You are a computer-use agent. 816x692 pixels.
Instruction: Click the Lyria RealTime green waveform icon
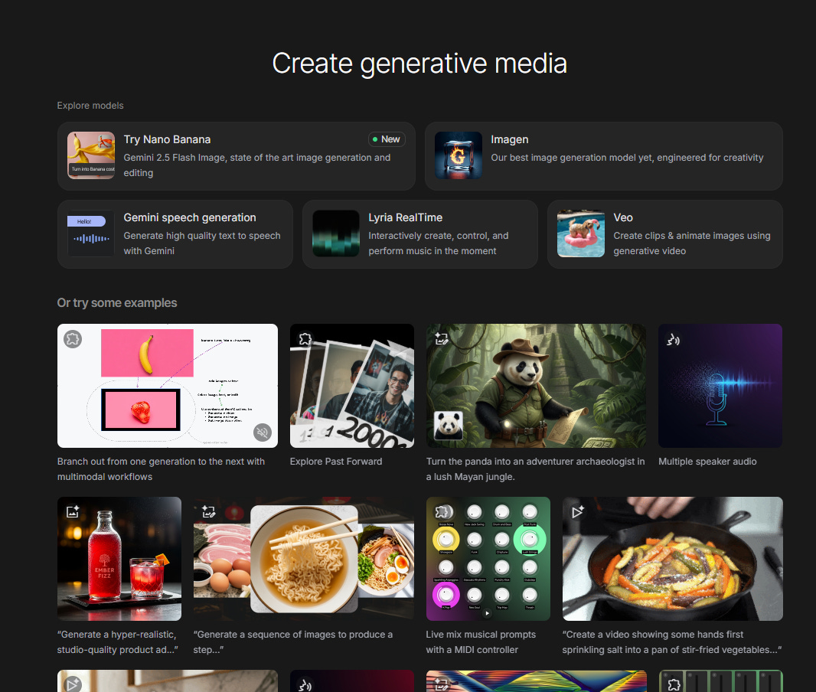336,233
